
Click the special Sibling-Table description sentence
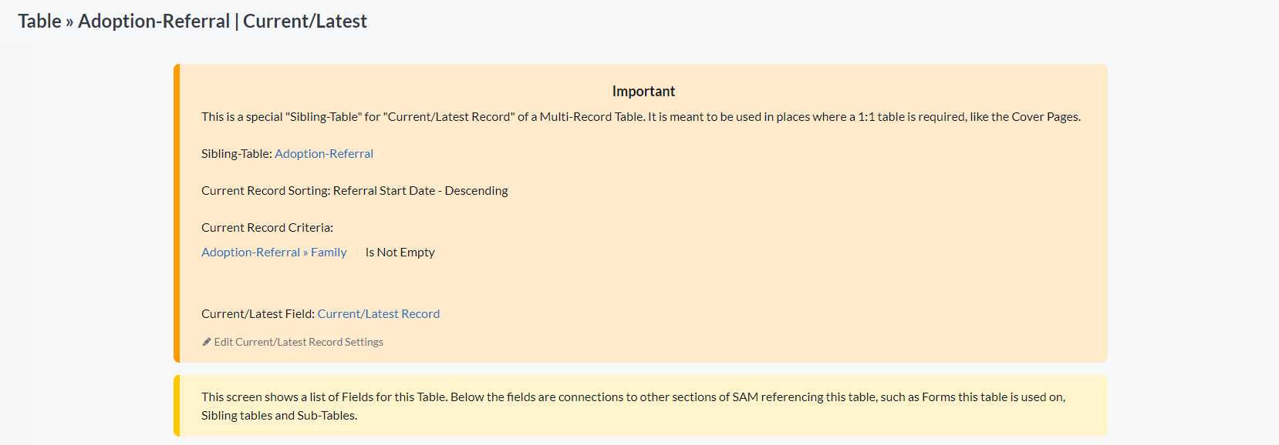[641, 116]
